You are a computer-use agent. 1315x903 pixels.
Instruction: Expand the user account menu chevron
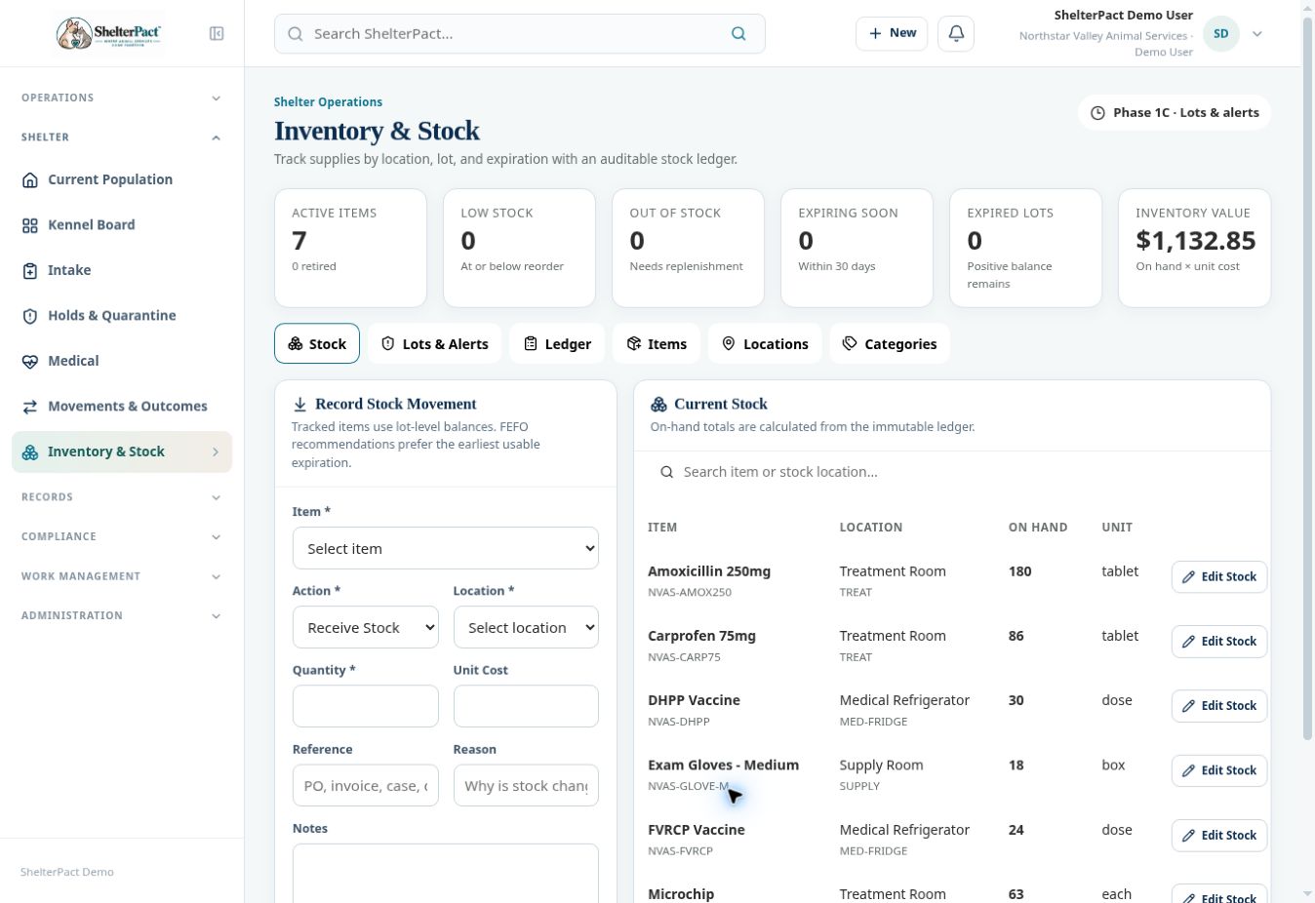[1257, 33]
